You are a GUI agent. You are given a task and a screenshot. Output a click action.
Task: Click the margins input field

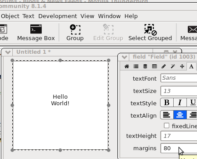[x=179, y=148]
